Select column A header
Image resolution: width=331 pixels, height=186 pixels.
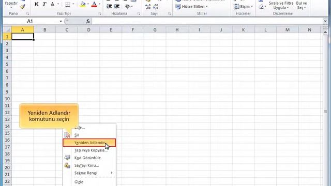coord(23,30)
